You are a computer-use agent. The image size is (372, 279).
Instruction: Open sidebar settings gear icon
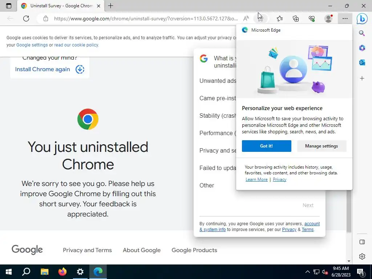click(x=362, y=256)
